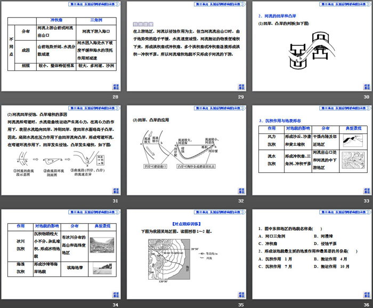Click the navigation icon on slide 30
The width and height of the screenshot is (373, 308).
(367, 87)
